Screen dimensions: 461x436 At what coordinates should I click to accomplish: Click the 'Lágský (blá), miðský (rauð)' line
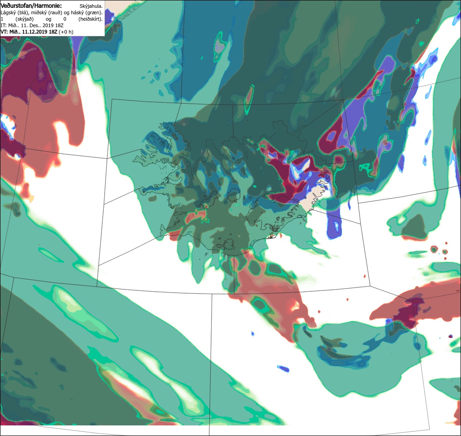52,12
